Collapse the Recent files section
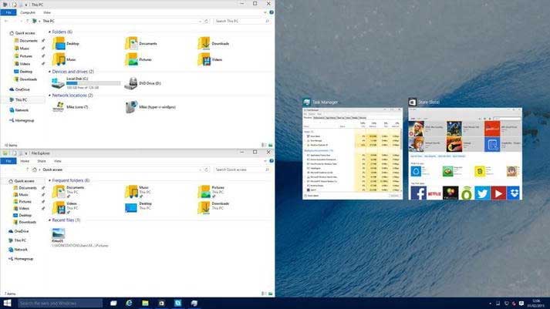550x309 pixels. tap(49, 220)
